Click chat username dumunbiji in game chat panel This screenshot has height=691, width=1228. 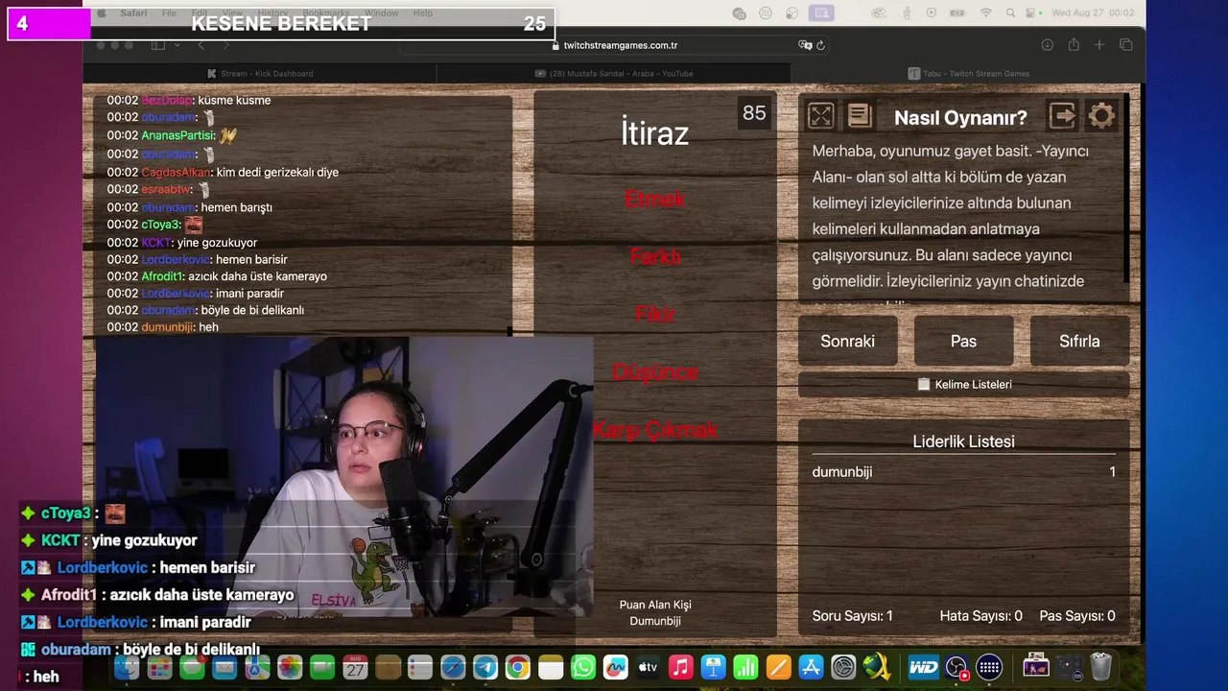coord(167,327)
